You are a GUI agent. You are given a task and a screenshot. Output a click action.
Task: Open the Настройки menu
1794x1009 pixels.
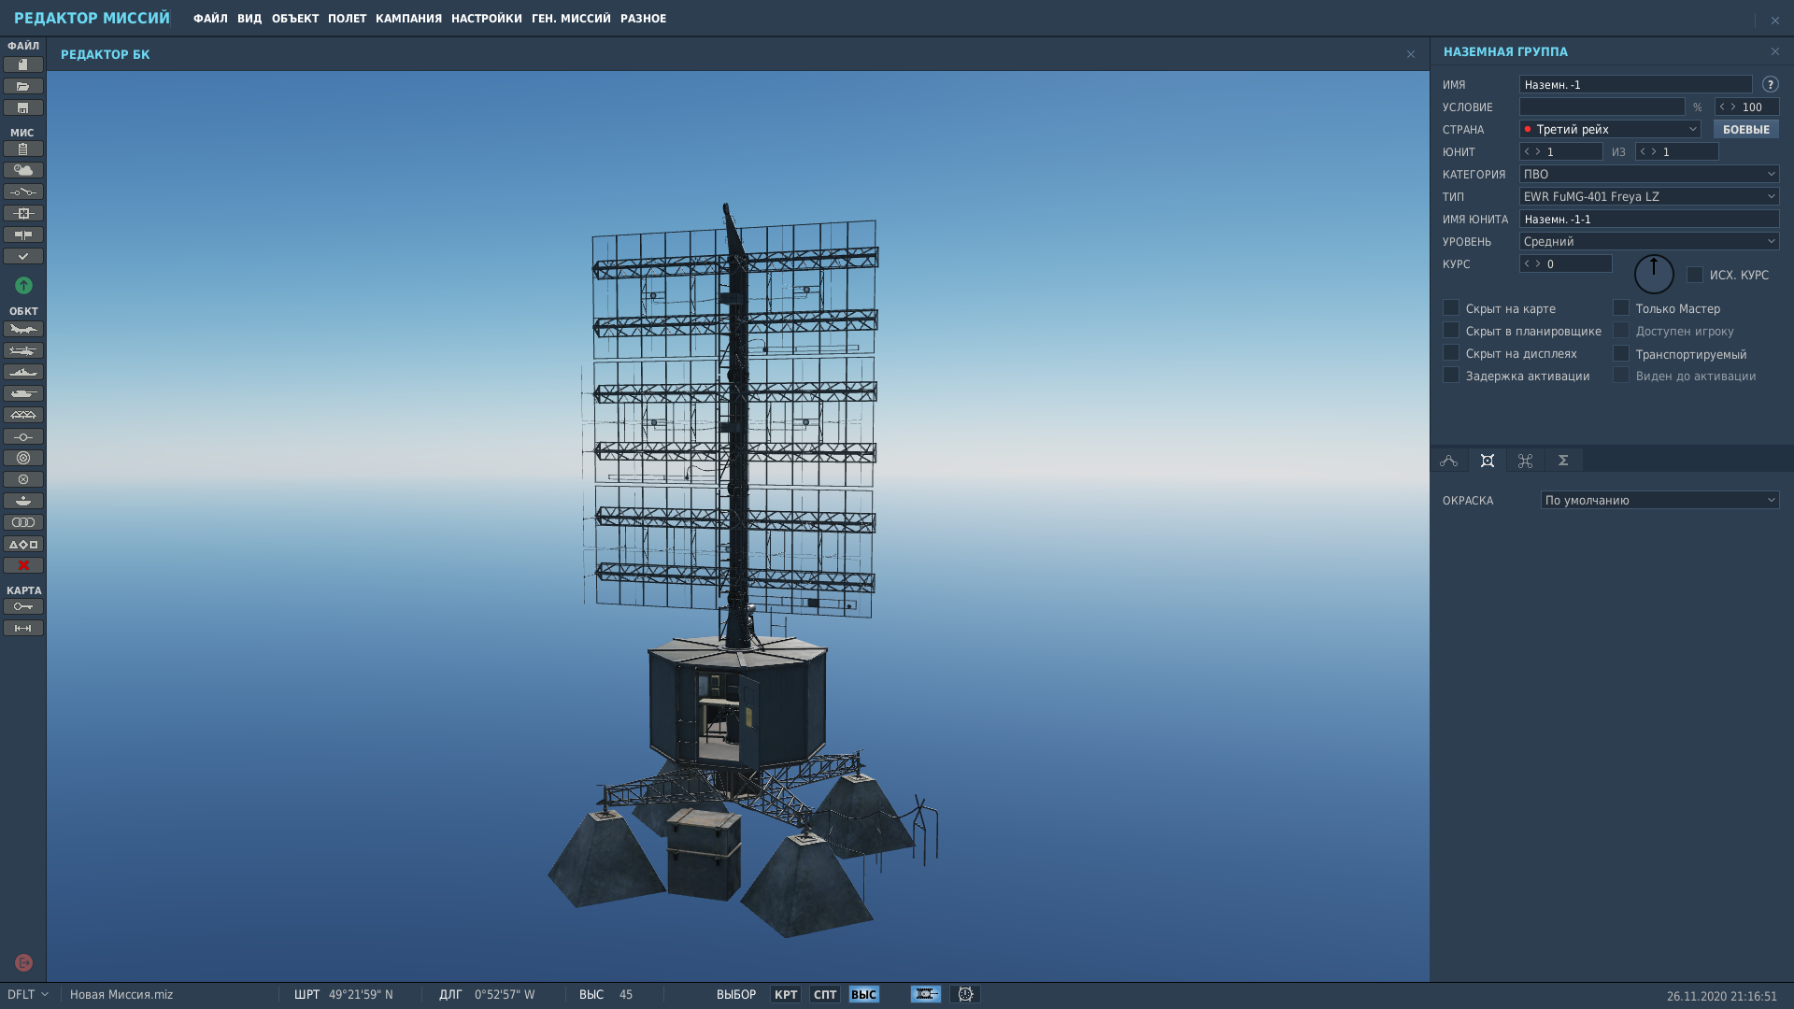486,19
